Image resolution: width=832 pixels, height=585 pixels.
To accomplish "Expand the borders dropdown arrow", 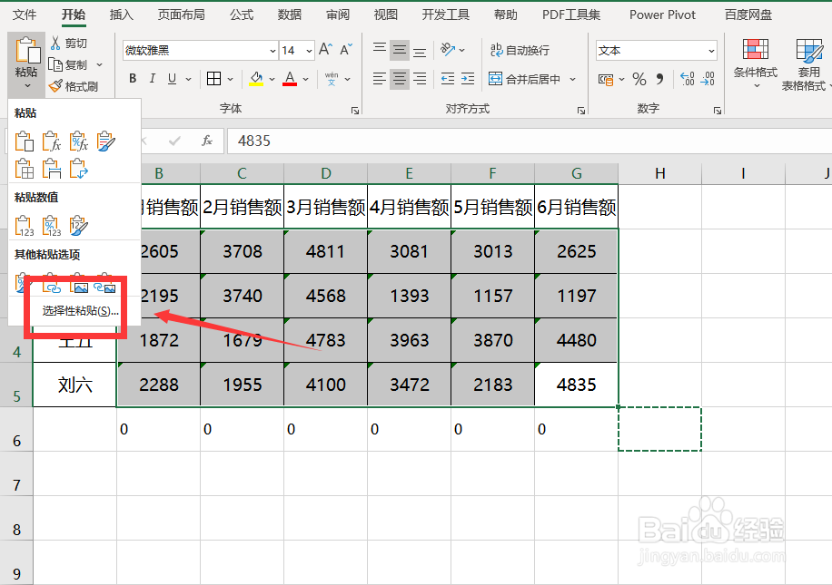I will (231, 79).
